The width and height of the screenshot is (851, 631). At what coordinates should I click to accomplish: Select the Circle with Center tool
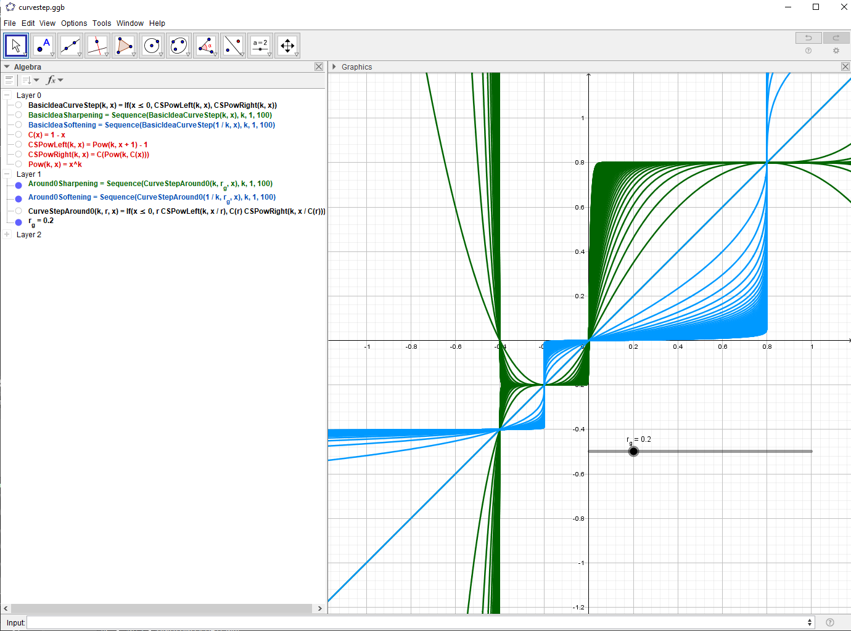pyautogui.click(x=152, y=46)
